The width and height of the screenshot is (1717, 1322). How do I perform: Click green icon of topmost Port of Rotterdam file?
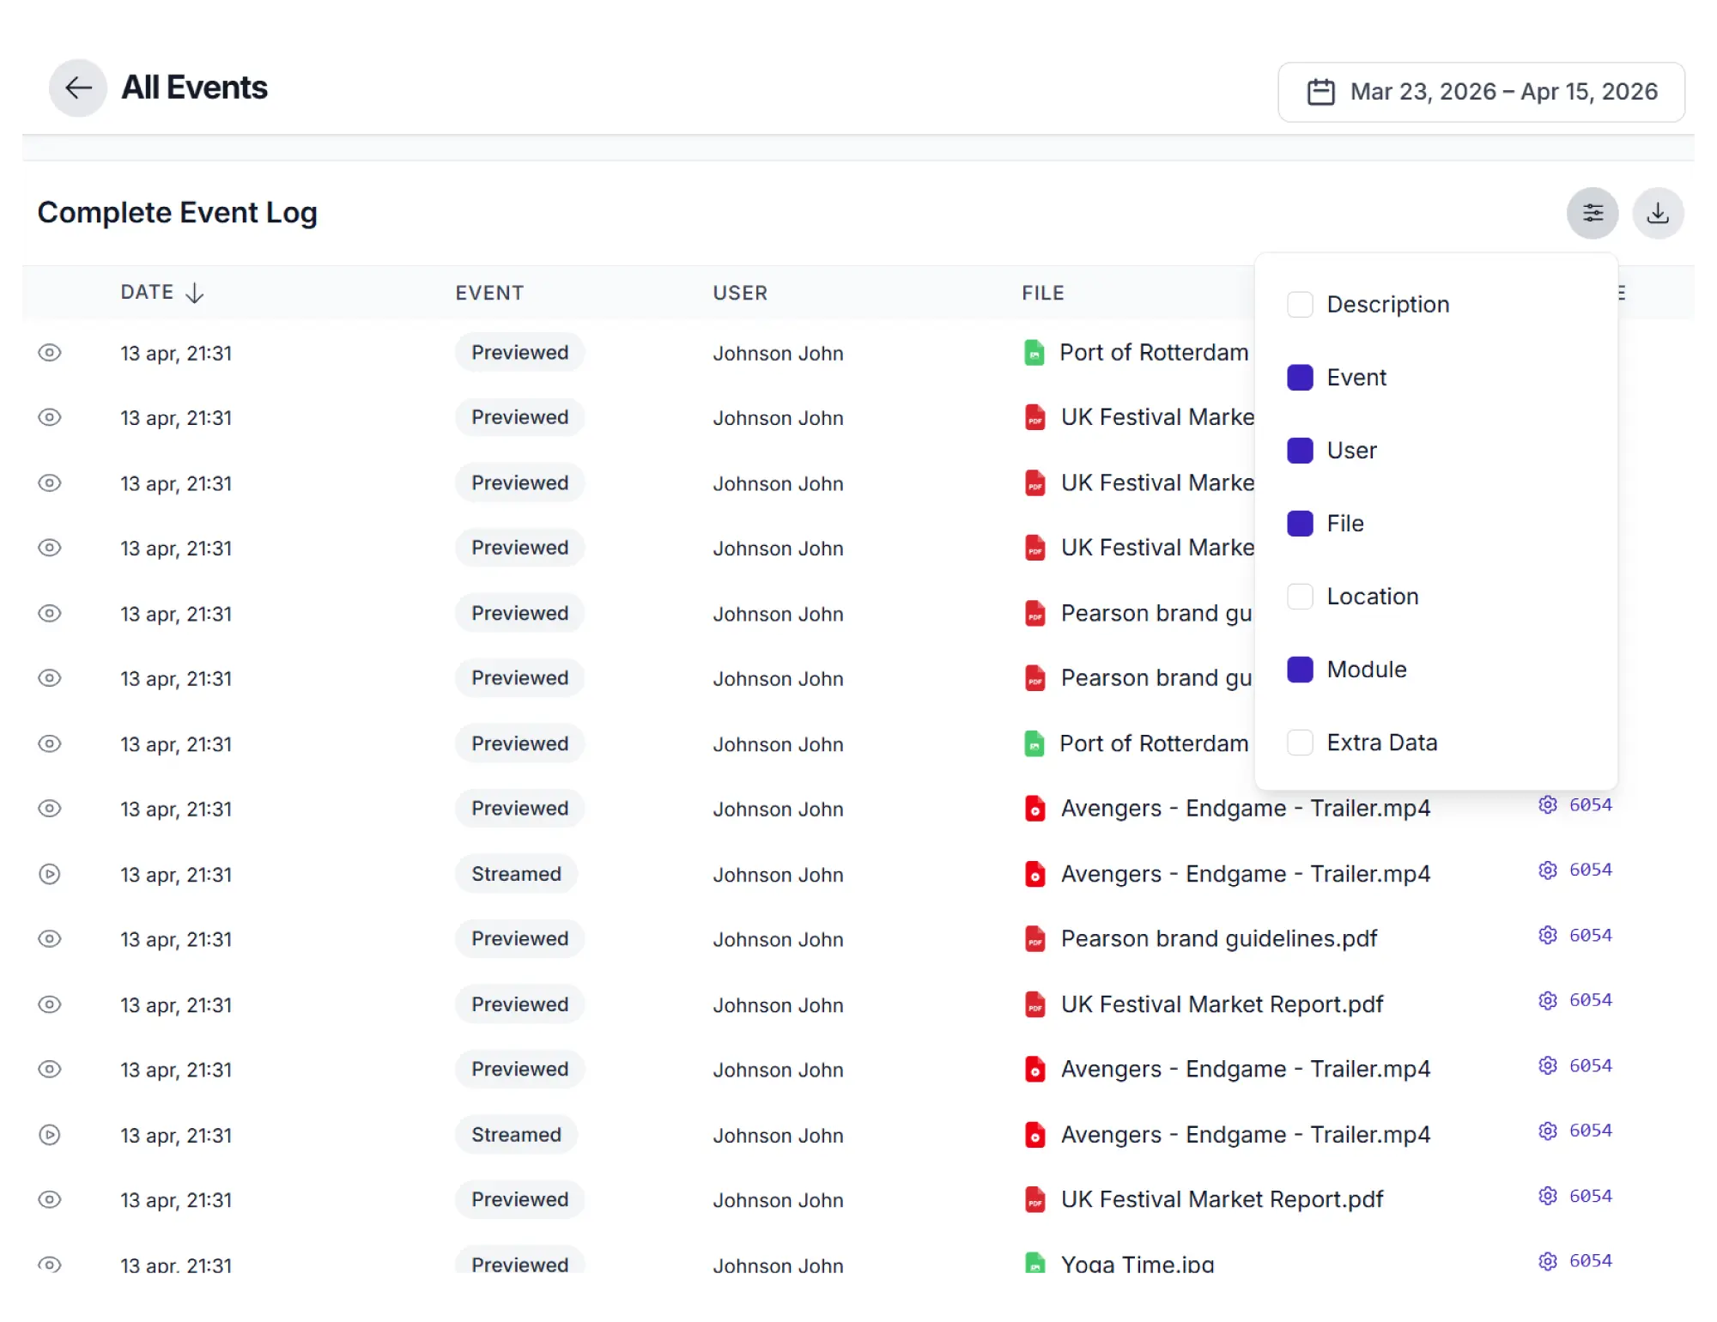[1034, 353]
